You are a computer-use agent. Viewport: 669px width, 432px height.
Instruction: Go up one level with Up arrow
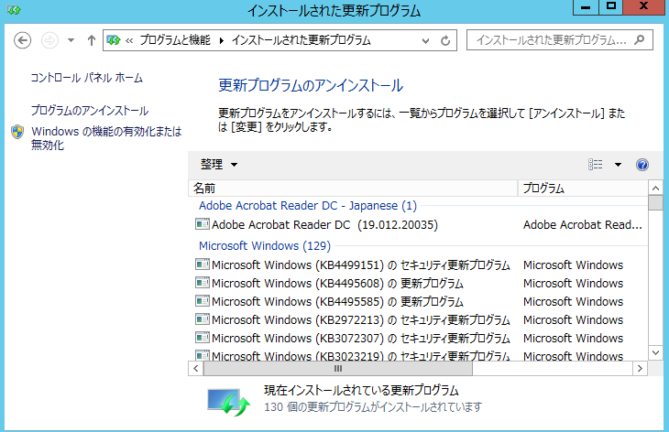(92, 40)
